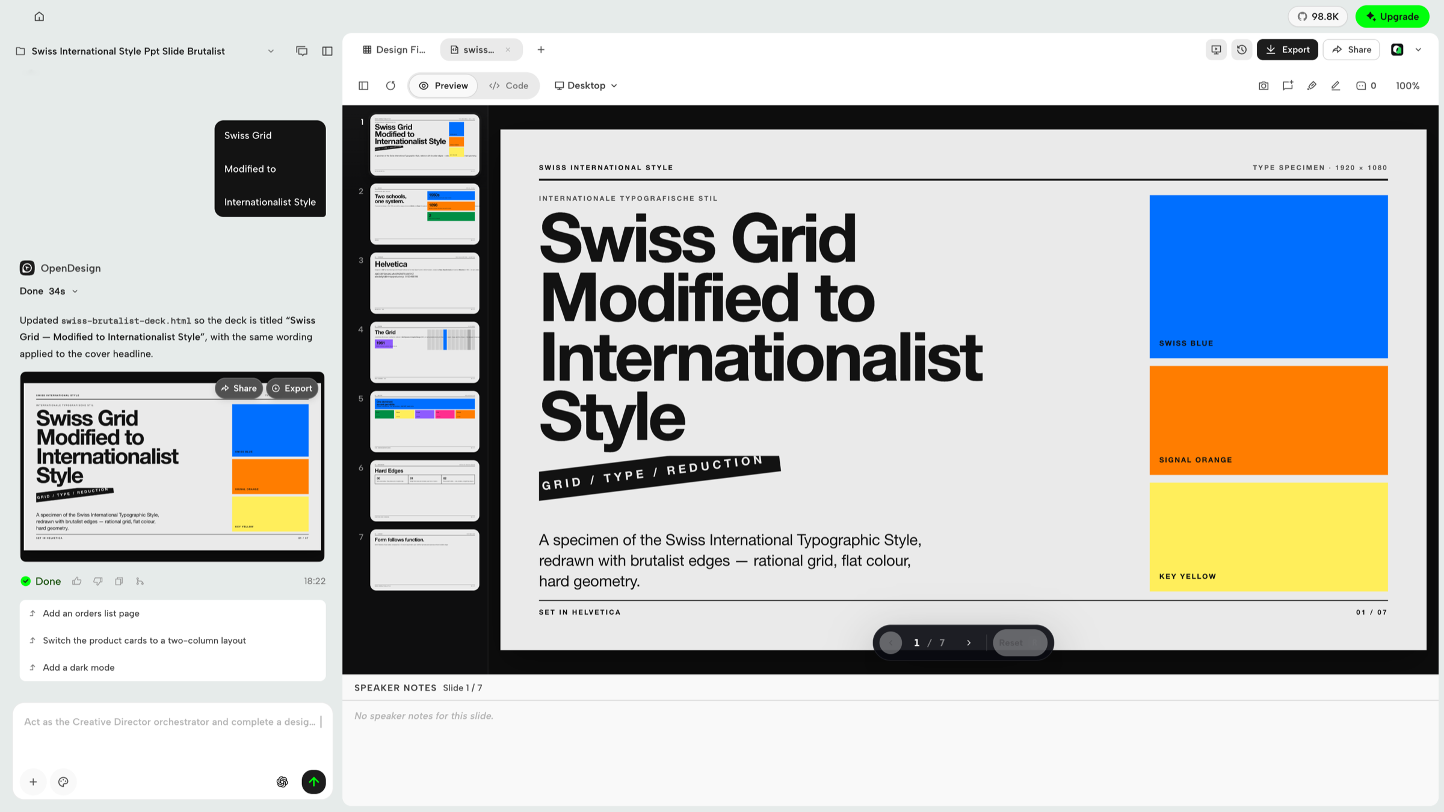
Task: Choose suggestion 'Add an orders list page'
Action: click(x=173, y=614)
